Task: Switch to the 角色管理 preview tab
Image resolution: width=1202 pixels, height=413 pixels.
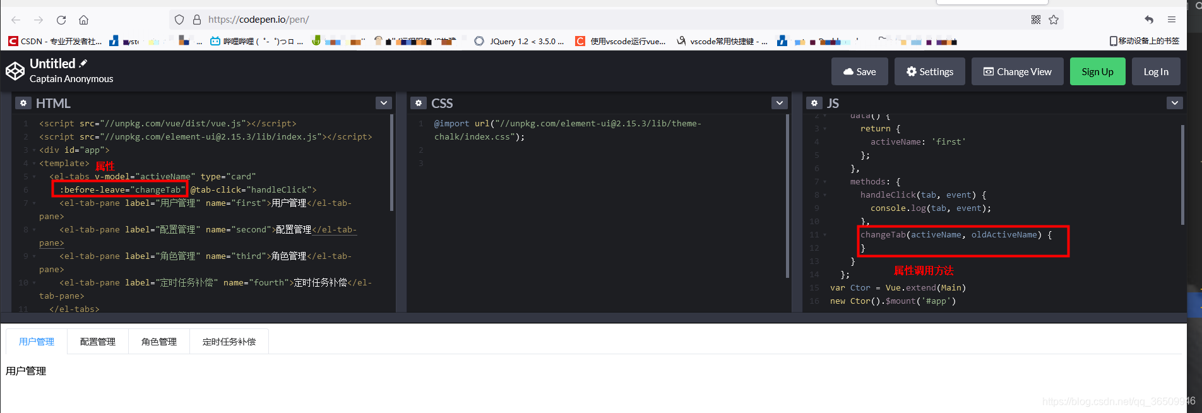Action: 159,342
